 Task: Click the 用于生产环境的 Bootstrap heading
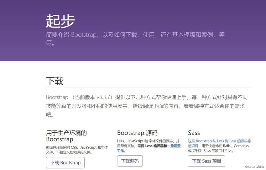point(66,136)
